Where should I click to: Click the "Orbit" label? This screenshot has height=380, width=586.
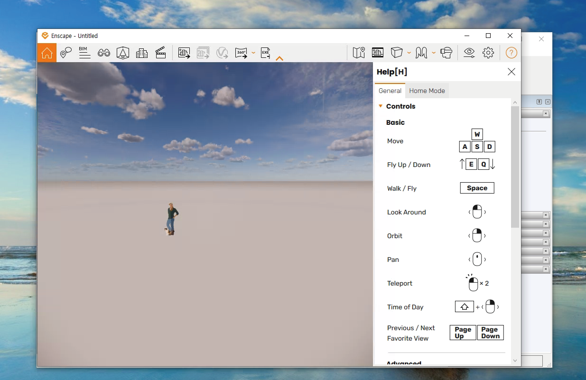(x=395, y=236)
